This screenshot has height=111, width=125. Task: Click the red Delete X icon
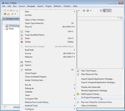click(x=22, y=42)
